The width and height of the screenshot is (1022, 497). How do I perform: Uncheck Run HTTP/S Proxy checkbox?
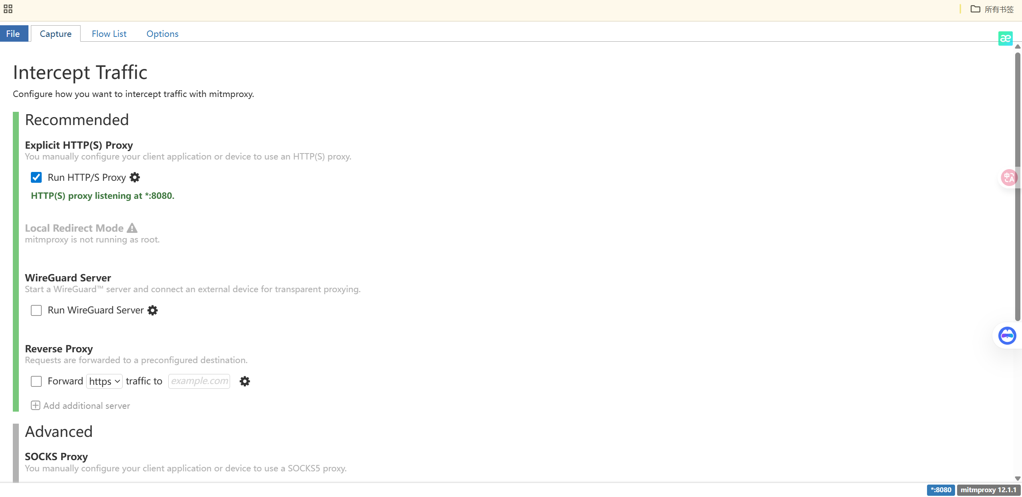coord(36,178)
